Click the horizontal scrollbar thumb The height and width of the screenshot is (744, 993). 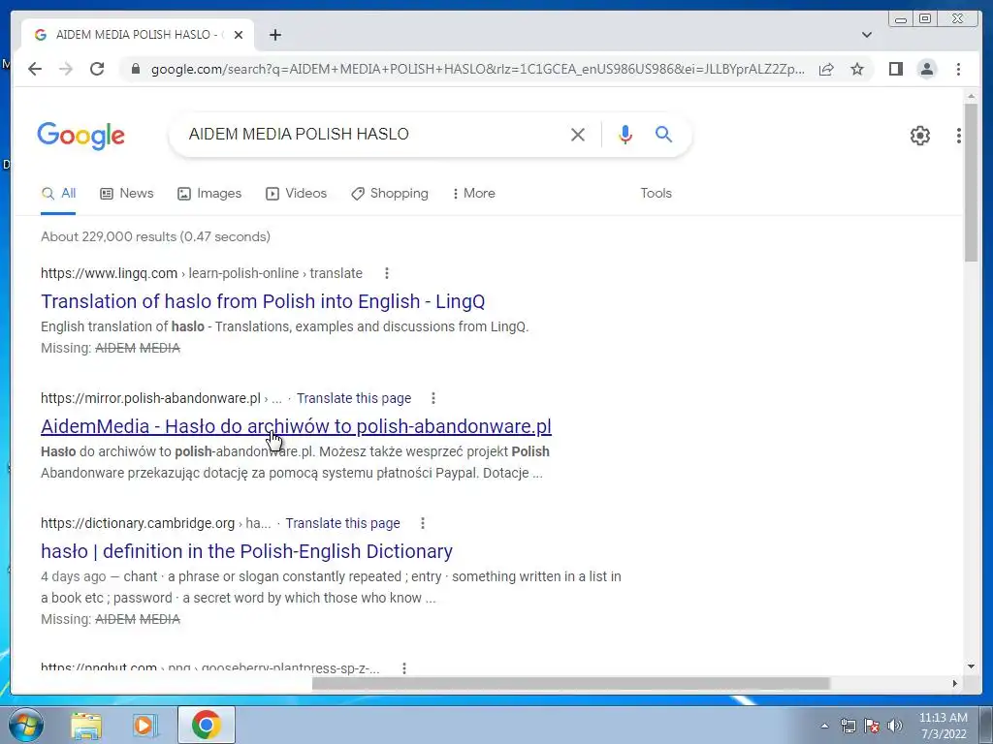coord(570,683)
